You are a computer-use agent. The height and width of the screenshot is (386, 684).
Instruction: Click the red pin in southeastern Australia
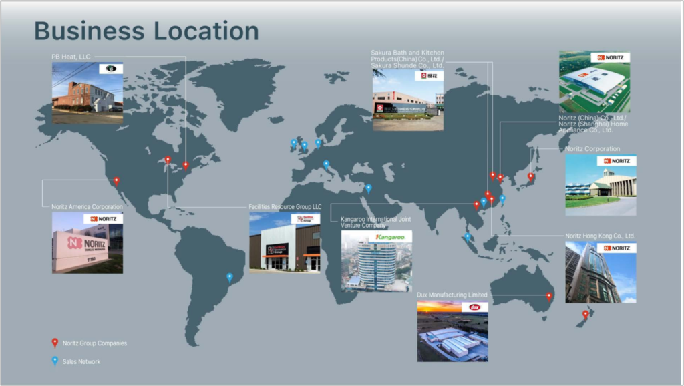[549, 297]
